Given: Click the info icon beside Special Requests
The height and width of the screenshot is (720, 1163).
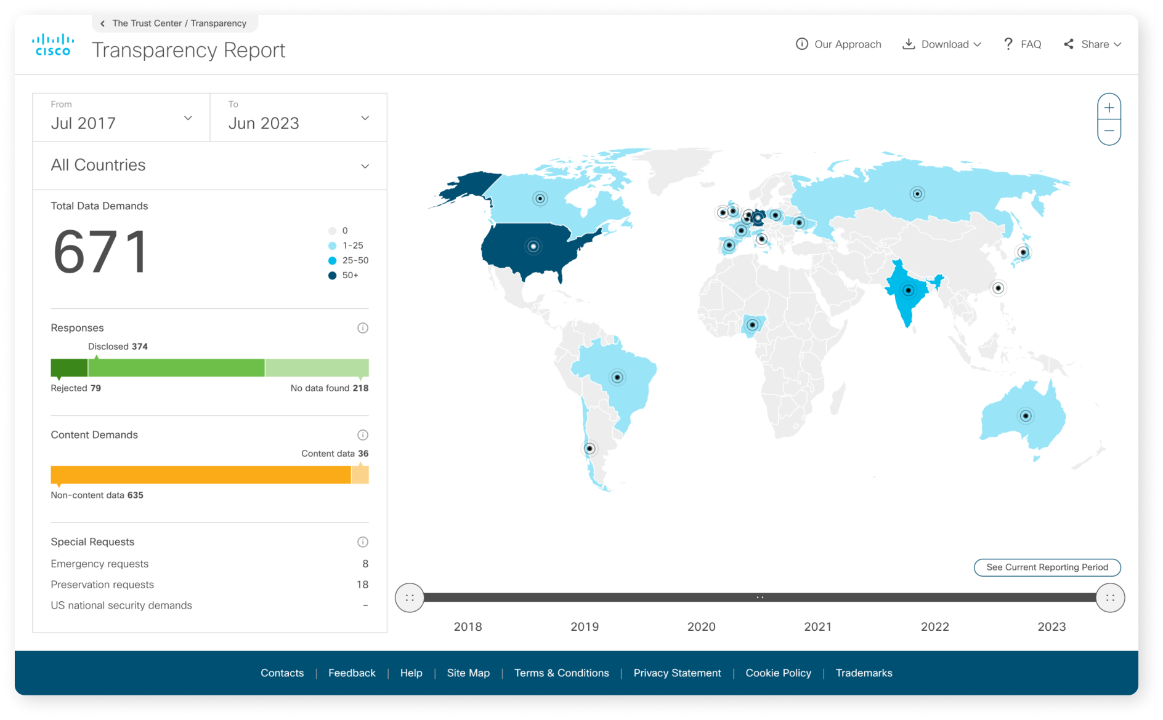Looking at the screenshot, I should pos(363,542).
